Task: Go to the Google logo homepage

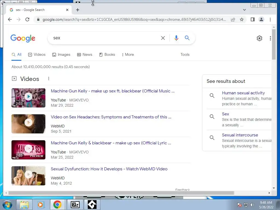Action: pos(23,38)
